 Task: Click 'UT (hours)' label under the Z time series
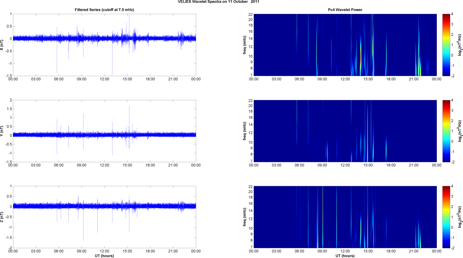[x=104, y=256]
